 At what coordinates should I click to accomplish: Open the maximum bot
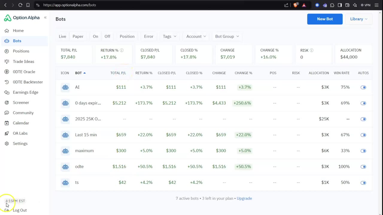84,151
